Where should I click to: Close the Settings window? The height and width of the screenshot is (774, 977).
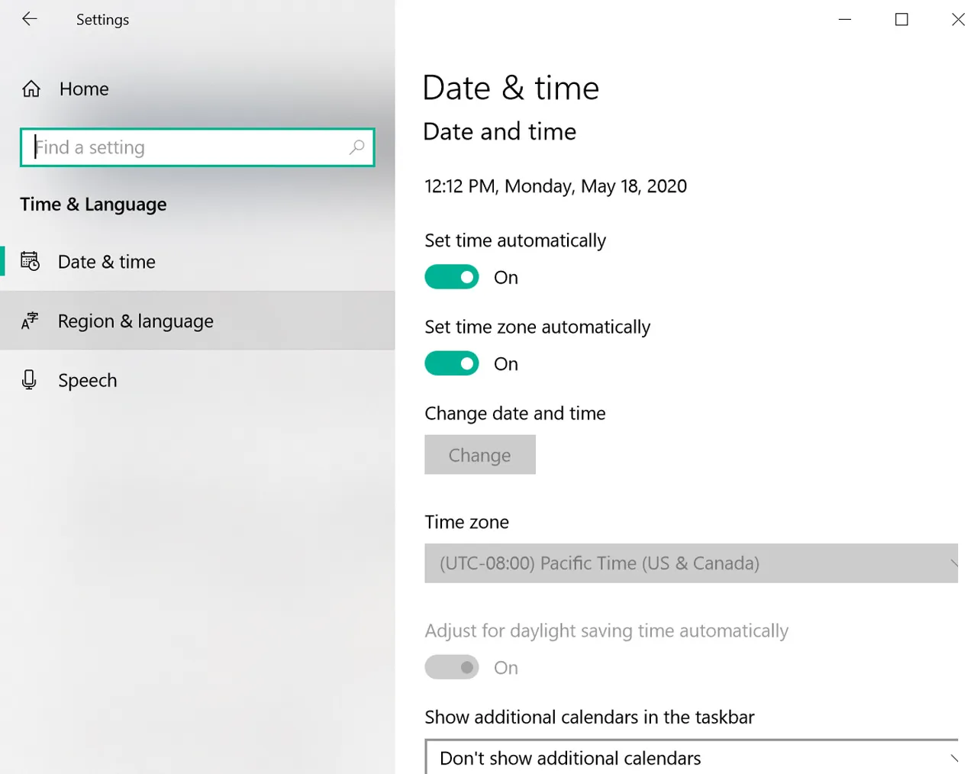[958, 19]
